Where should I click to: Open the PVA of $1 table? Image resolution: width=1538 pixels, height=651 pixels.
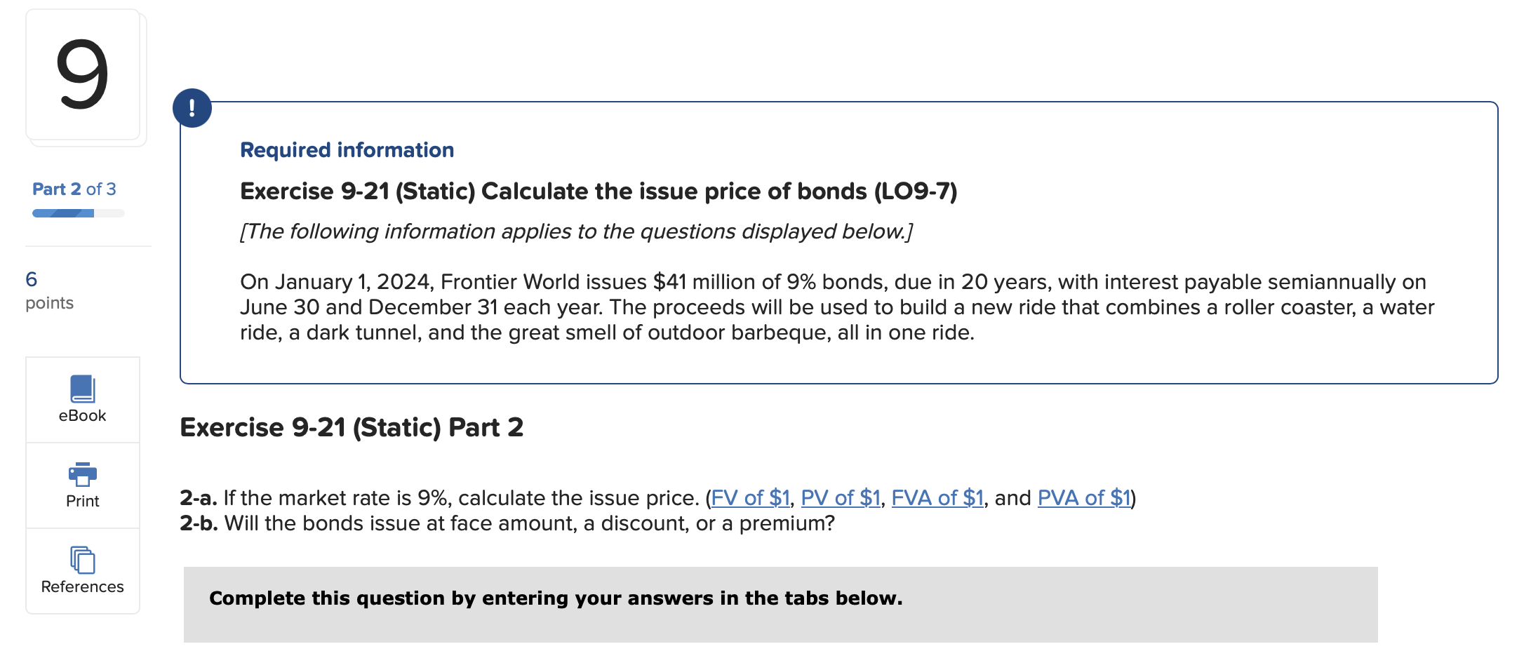pos(1085,498)
